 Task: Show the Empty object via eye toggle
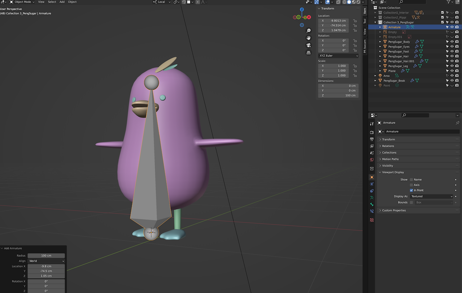tap(452, 32)
